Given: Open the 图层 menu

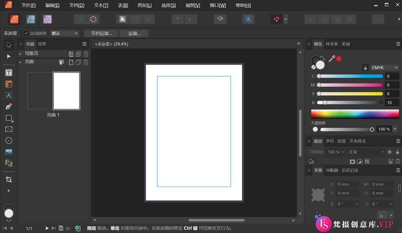Looking at the screenshot, I should (145, 5).
